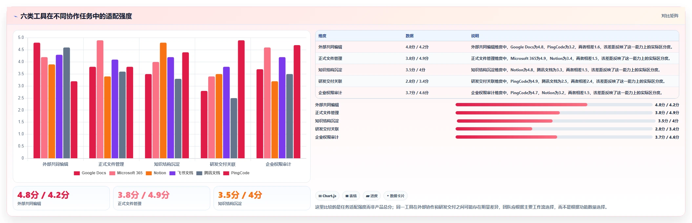Click the 数据 column header
692x223 pixels.
point(410,36)
